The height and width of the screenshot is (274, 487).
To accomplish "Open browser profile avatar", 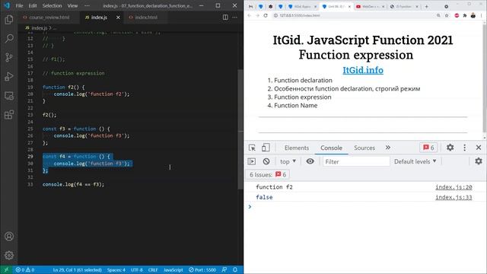I will 473,15.
